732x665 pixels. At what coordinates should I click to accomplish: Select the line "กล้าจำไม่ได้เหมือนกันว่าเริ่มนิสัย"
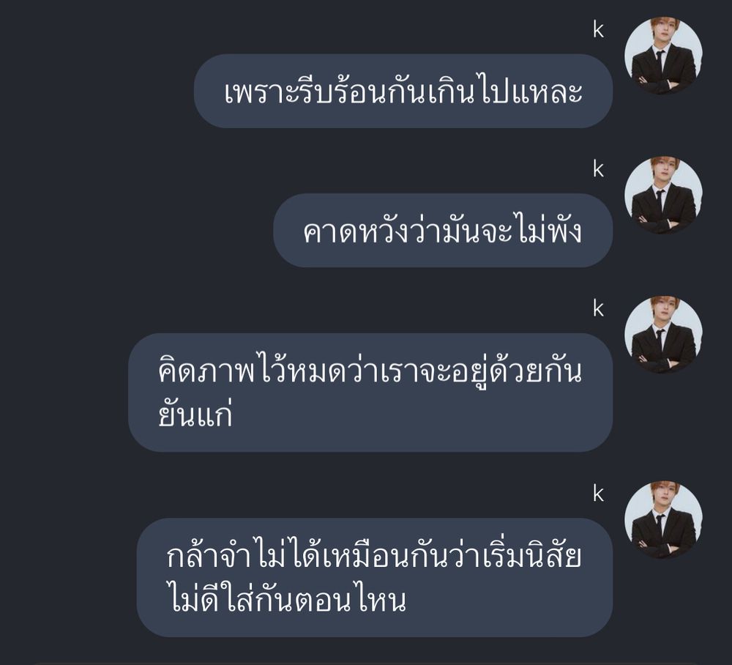(374, 556)
